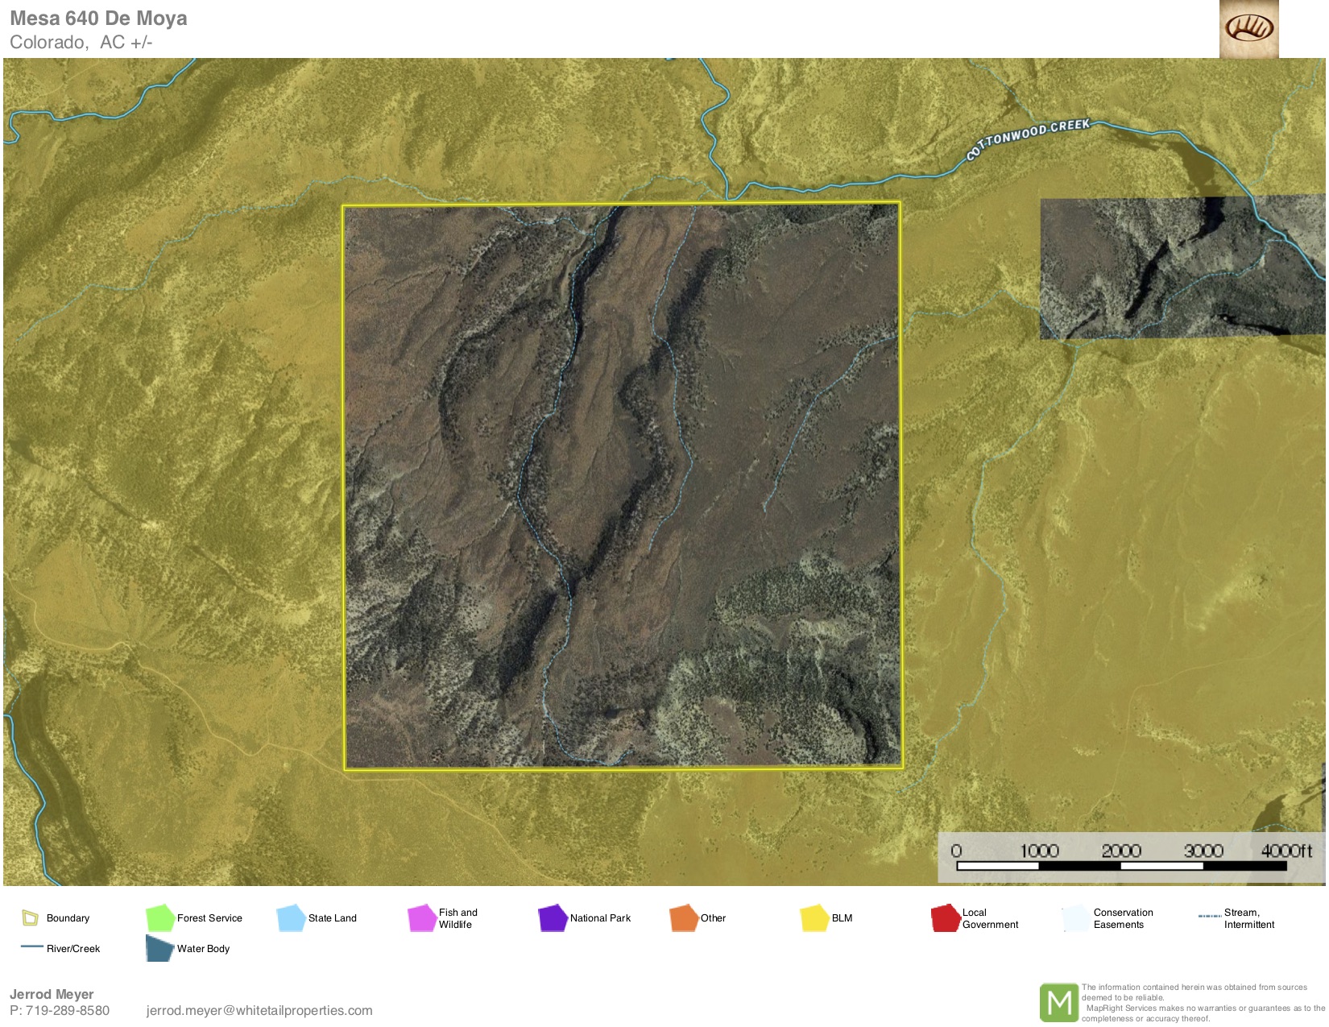Click the Mesa 640 De Moya title
1329x1027 pixels.
pos(98,19)
